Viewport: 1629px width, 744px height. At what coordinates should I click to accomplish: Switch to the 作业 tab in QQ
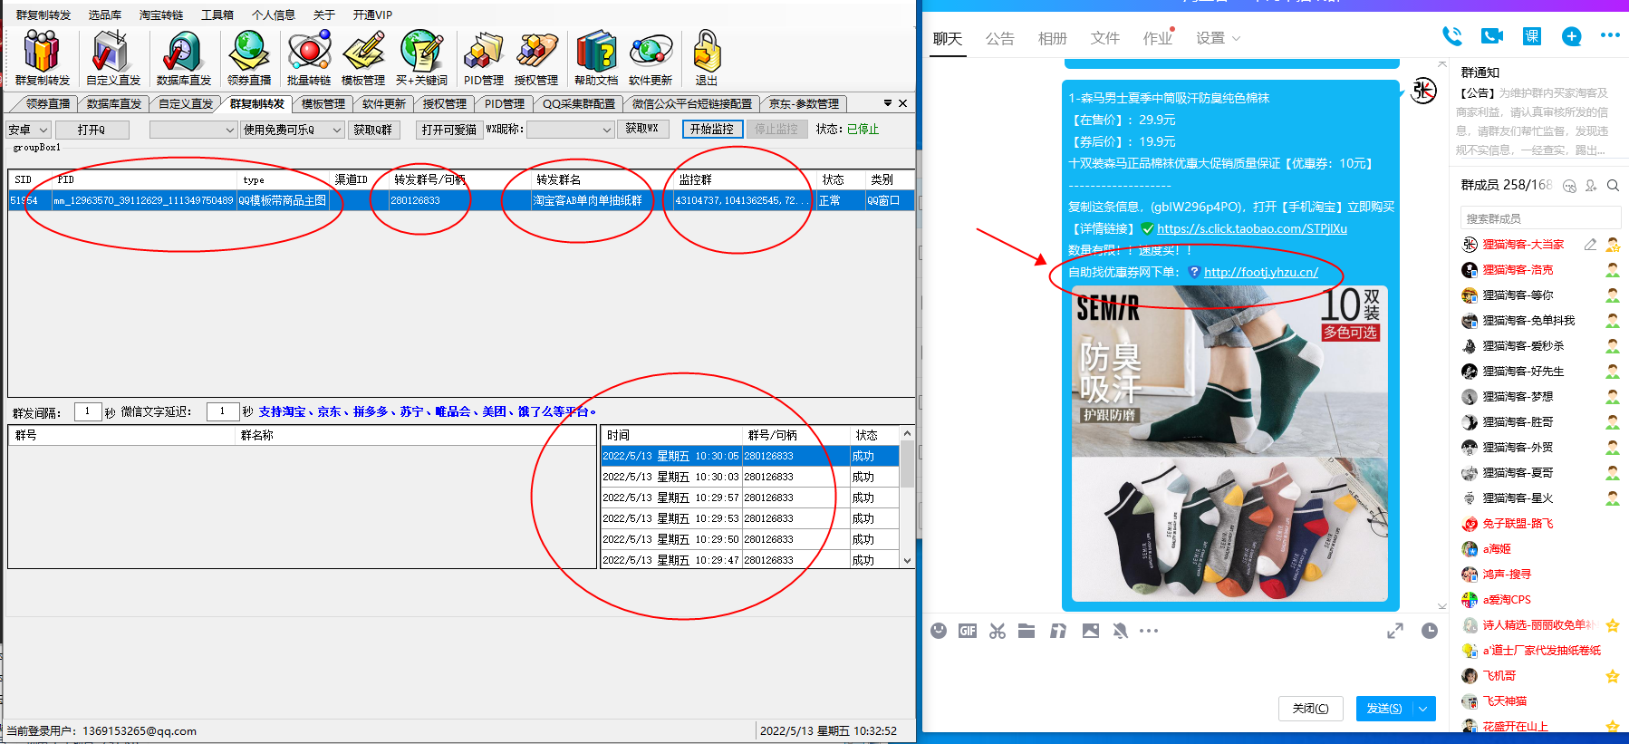[x=1157, y=38]
